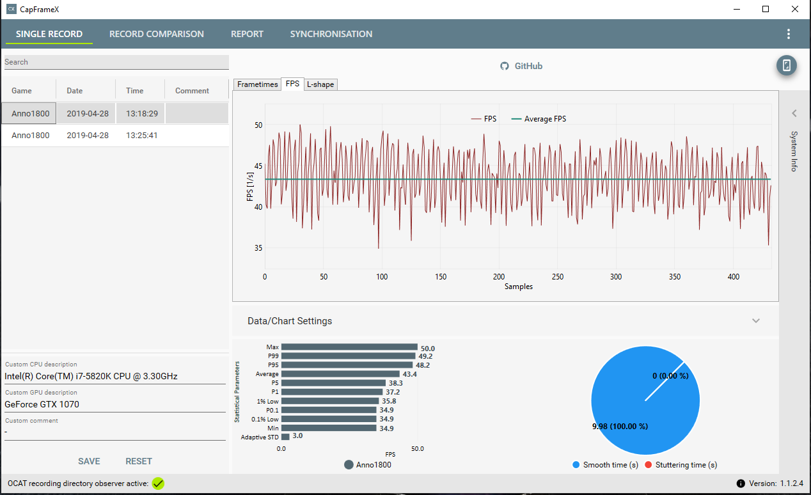Click the P5 38.3 bar

click(x=333, y=383)
